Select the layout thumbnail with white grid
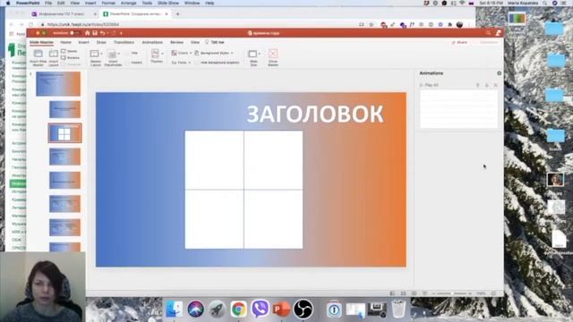The height and width of the screenshot is (322, 573). tap(64, 133)
